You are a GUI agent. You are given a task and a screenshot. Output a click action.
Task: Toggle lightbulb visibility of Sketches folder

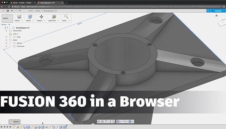[10, 43]
